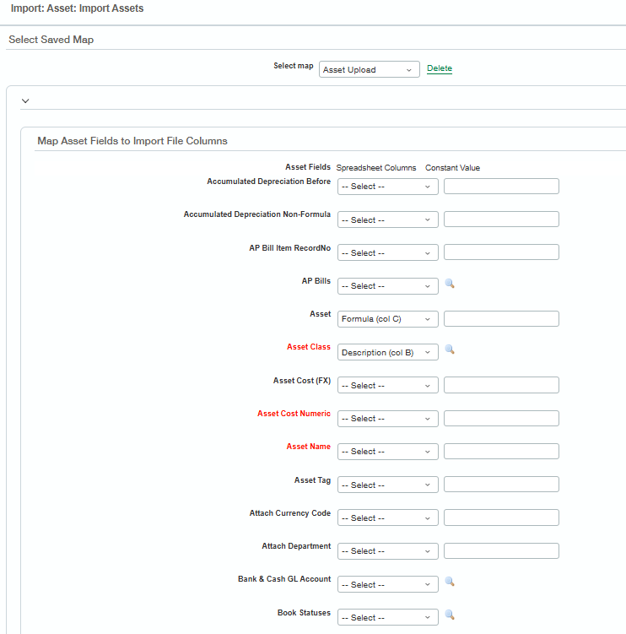Click the Map Asset Fields to Import File Columns heading
Image resolution: width=626 pixels, height=634 pixels.
click(132, 141)
